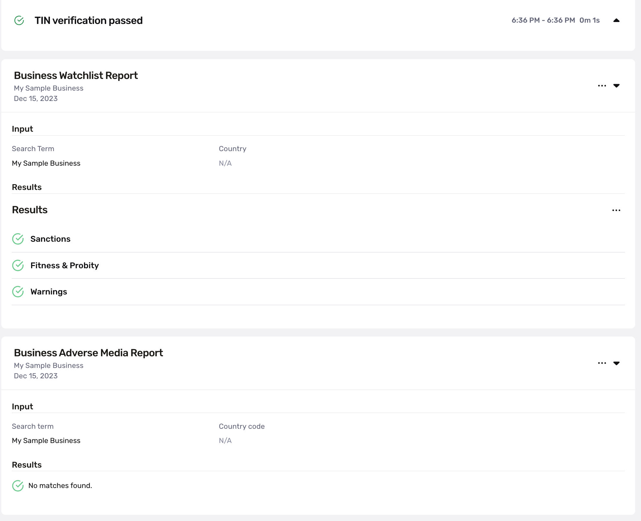Click the Sanctions green check icon

point(18,239)
